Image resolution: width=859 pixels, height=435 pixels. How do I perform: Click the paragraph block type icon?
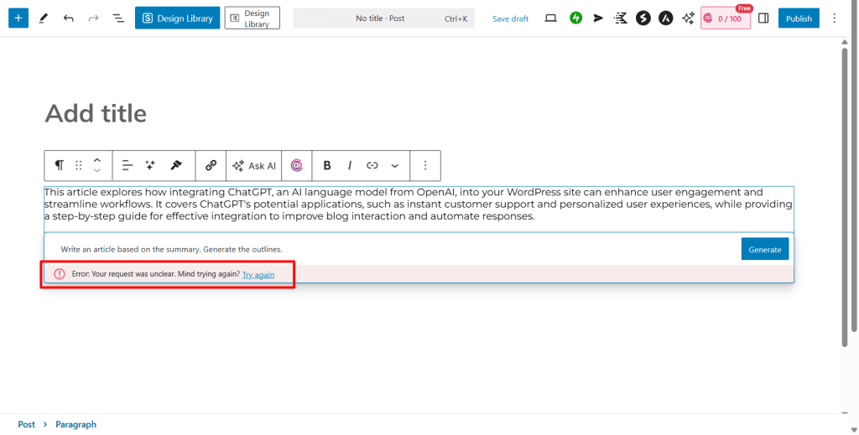point(59,166)
